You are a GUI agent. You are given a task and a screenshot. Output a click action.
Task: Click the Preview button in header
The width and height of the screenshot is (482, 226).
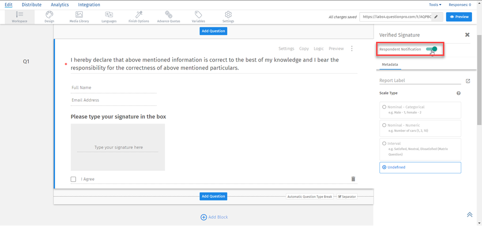459,17
